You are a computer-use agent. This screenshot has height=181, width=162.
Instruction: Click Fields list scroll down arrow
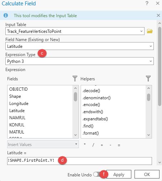(x=75, y=135)
